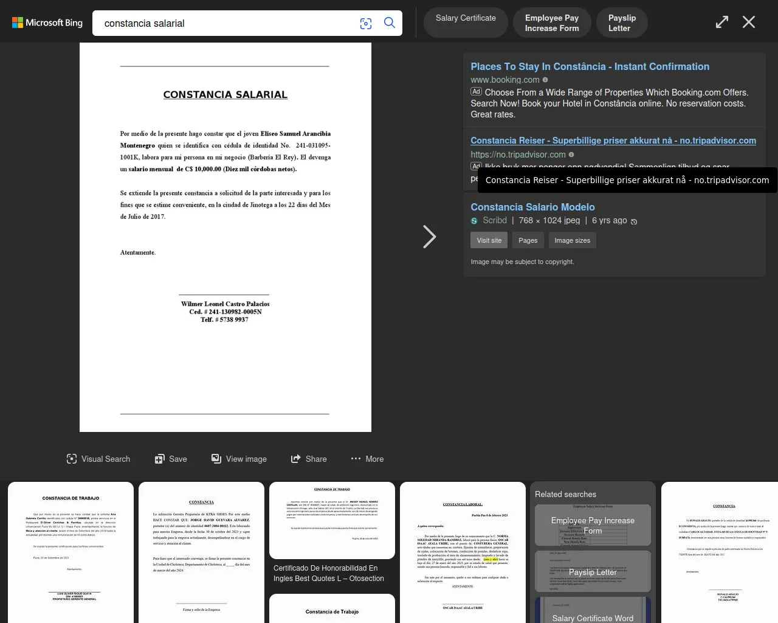Select the Employee Pay Increase Form chip
778x623 pixels.
552,23
